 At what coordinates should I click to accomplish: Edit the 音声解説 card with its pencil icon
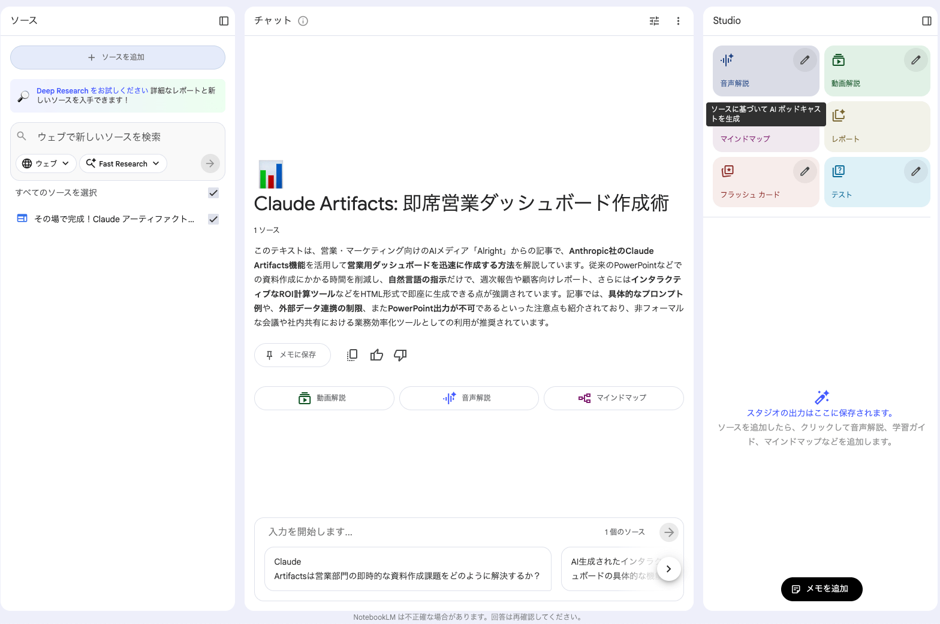(x=805, y=60)
